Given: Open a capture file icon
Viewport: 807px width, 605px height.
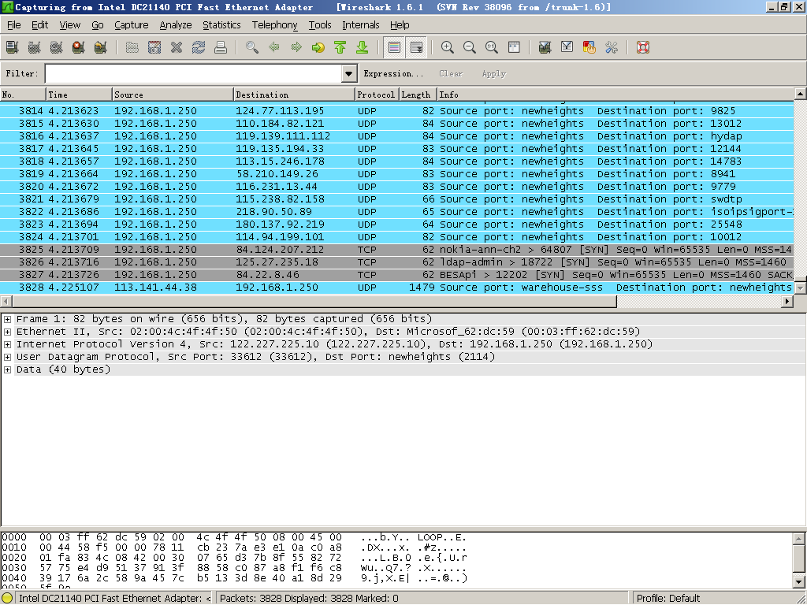Looking at the screenshot, I should [132, 47].
